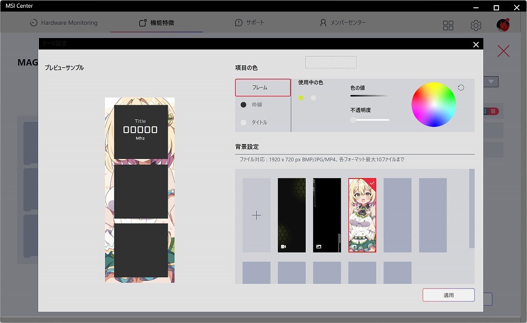Viewport: 527px width, 323px height.
Task: Select the hexagon video background thumbnail
Action: 292,215
